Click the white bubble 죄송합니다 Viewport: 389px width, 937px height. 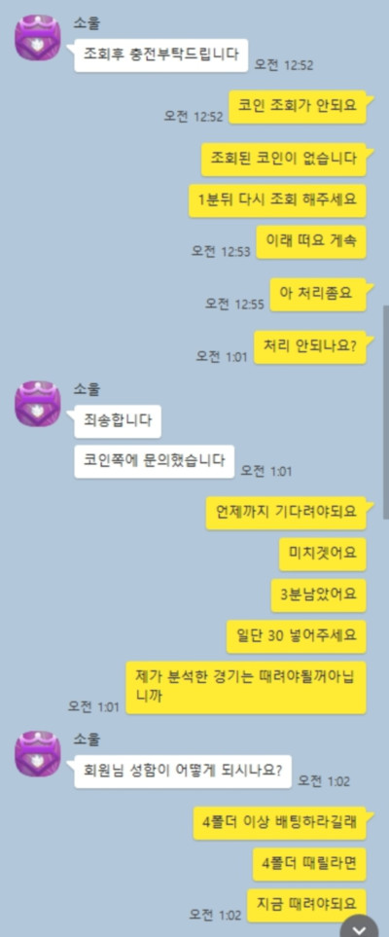pyautogui.click(x=118, y=420)
